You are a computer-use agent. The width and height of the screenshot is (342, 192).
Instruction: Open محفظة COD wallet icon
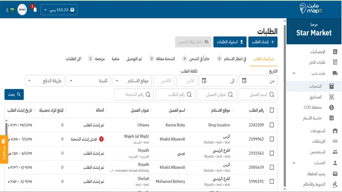tap(332, 108)
